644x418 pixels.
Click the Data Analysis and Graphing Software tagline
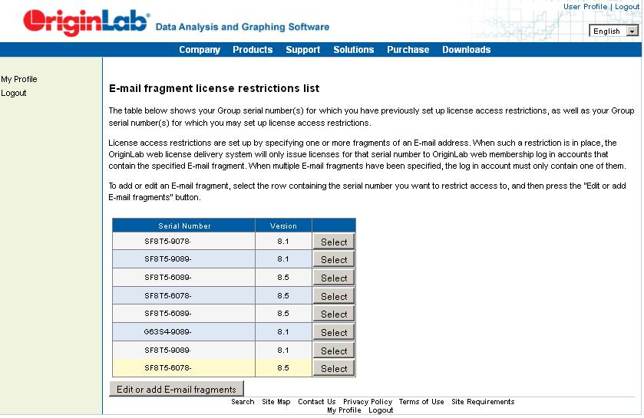[x=243, y=27]
